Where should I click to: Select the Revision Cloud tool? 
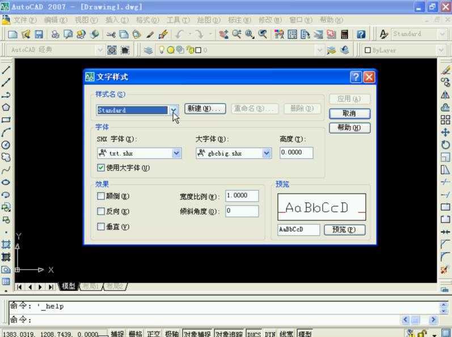pos(6,157)
